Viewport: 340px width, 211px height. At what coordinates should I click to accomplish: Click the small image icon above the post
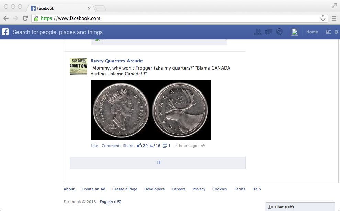click(x=97, y=41)
